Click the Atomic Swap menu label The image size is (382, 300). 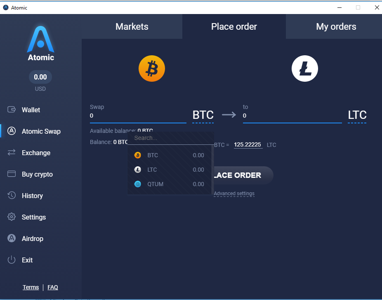click(x=41, y=131)
